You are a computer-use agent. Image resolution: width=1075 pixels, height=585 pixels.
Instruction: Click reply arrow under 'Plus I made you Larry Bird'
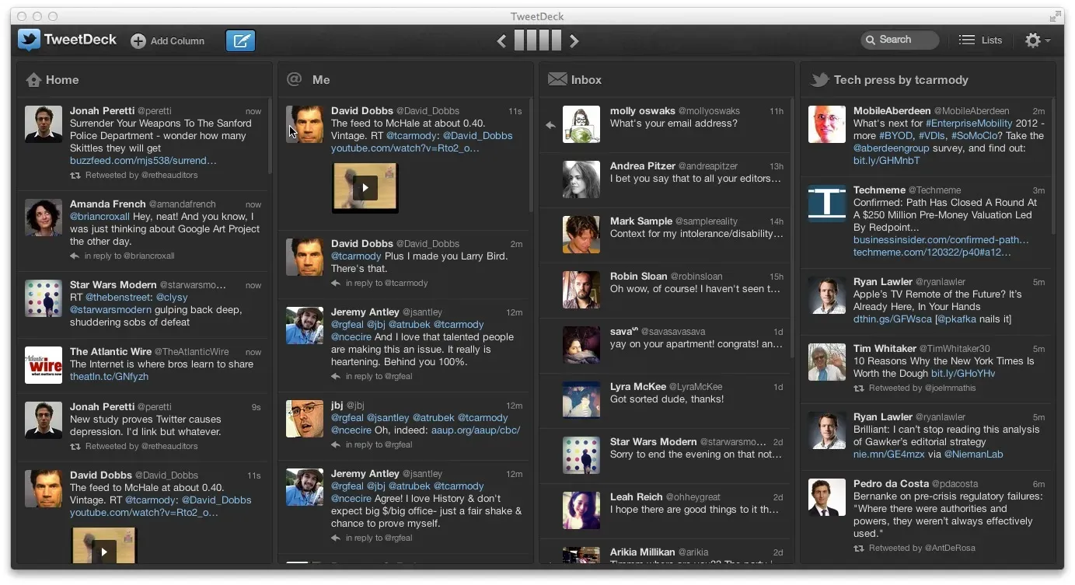coord(336,284)
